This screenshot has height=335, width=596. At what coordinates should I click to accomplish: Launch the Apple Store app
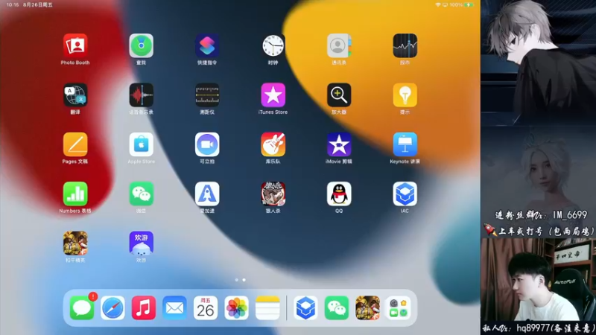pos(141,144)
